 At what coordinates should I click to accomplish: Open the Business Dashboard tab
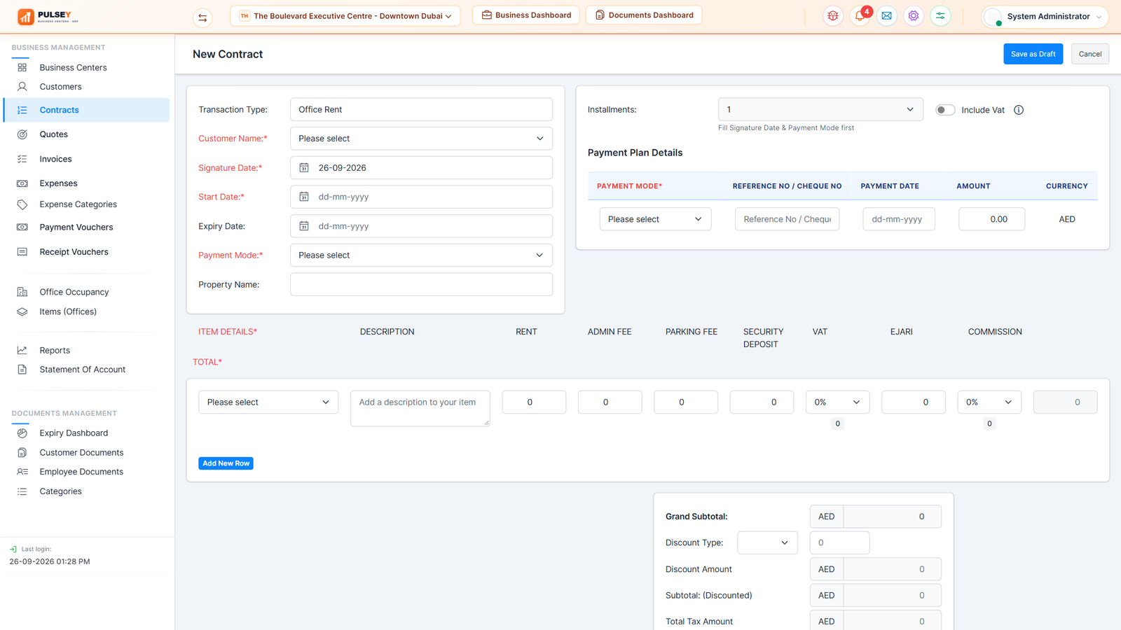coord(526,15)
